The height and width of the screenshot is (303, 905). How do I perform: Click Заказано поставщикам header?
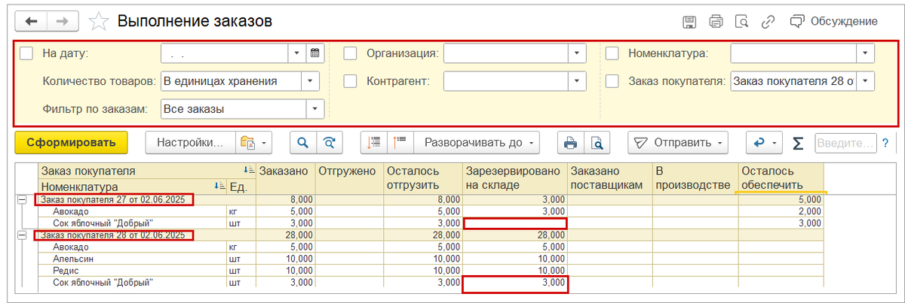point(609,178)
